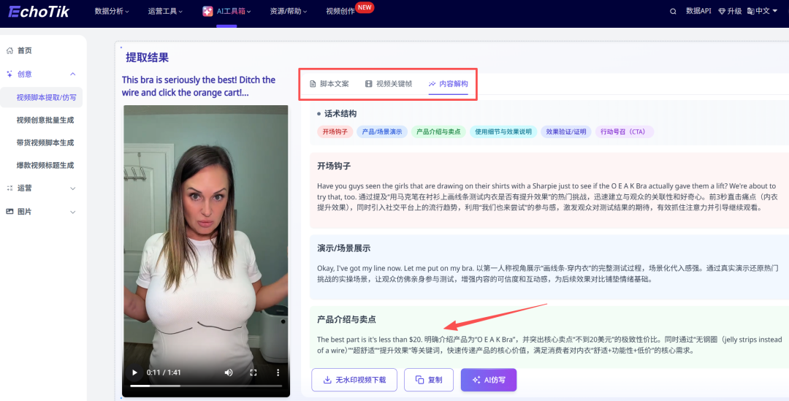Mute the video using the speaker icon
Screen dimensions: 789x401
coord(229,373)
